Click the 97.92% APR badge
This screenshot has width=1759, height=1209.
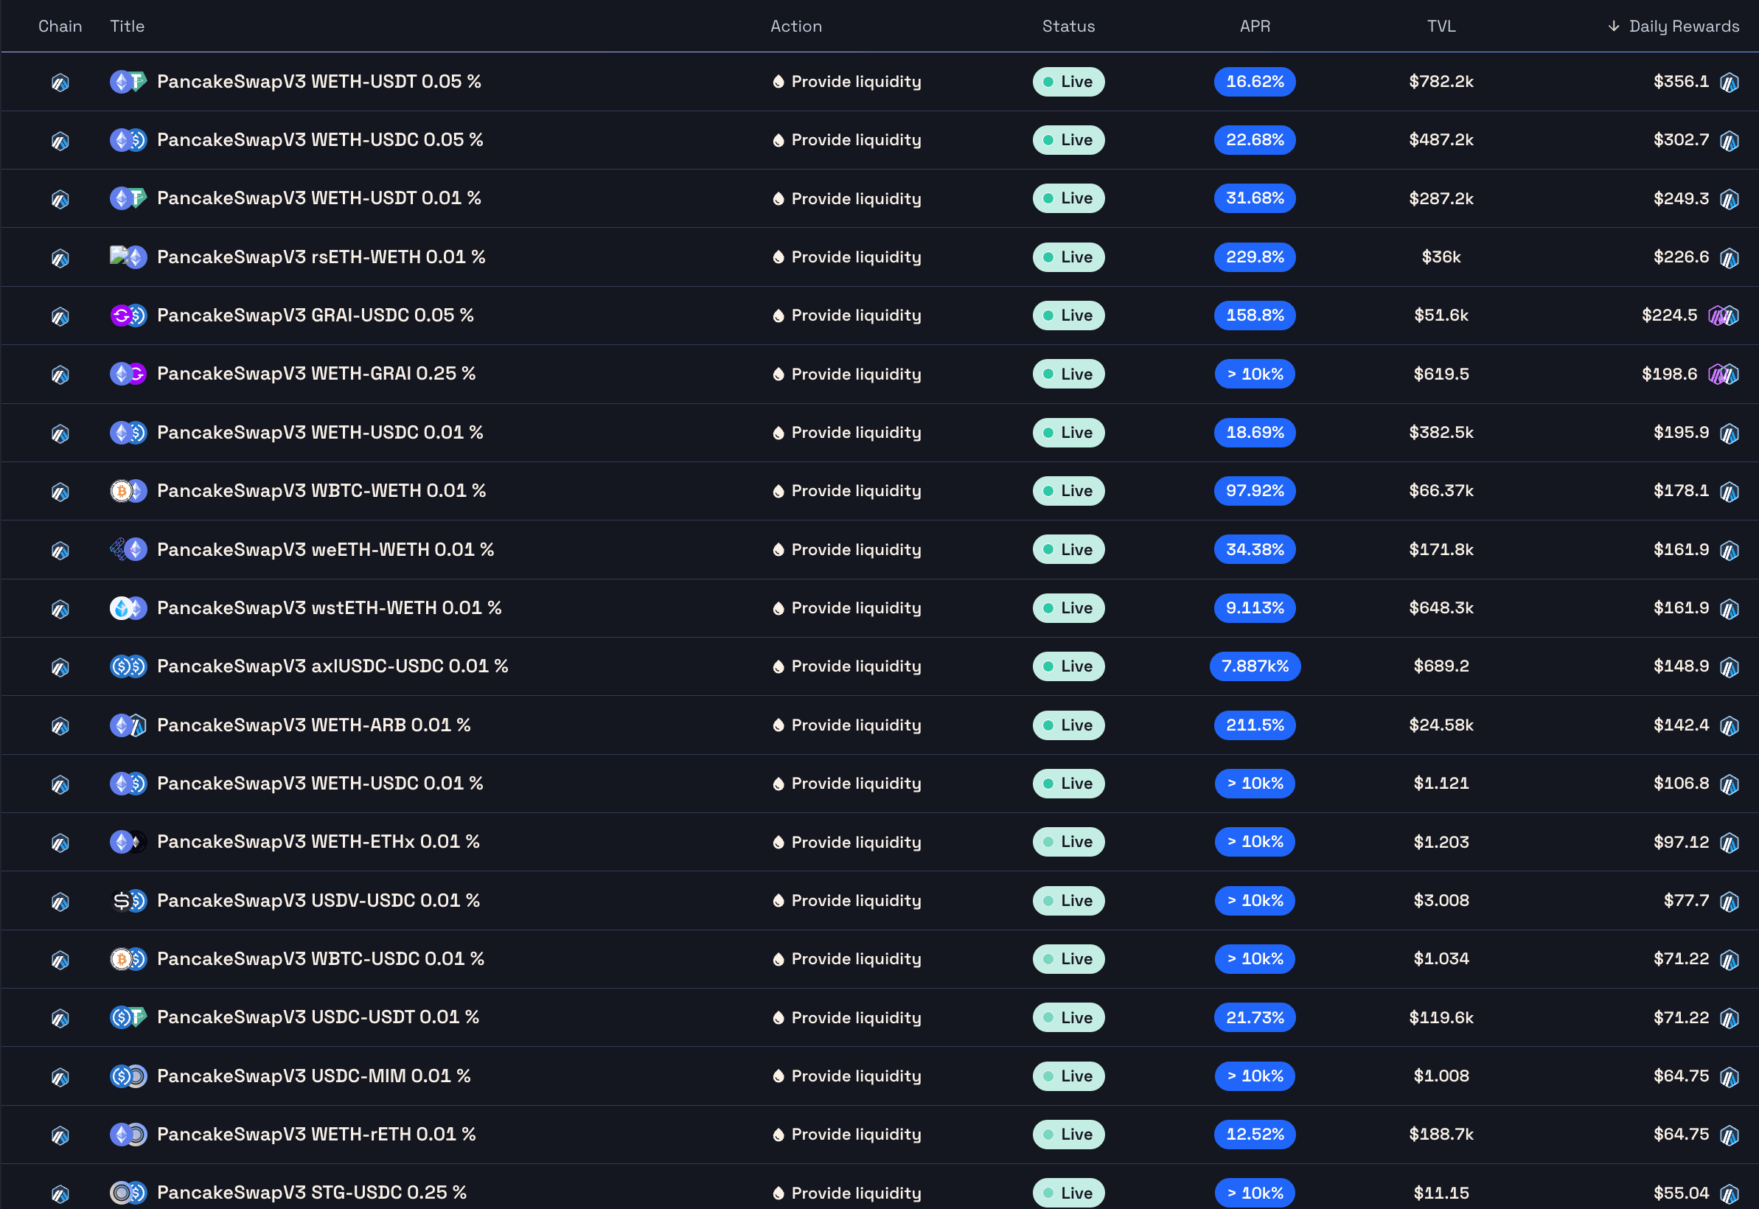pyautogui.click(x=1255, y=491)
